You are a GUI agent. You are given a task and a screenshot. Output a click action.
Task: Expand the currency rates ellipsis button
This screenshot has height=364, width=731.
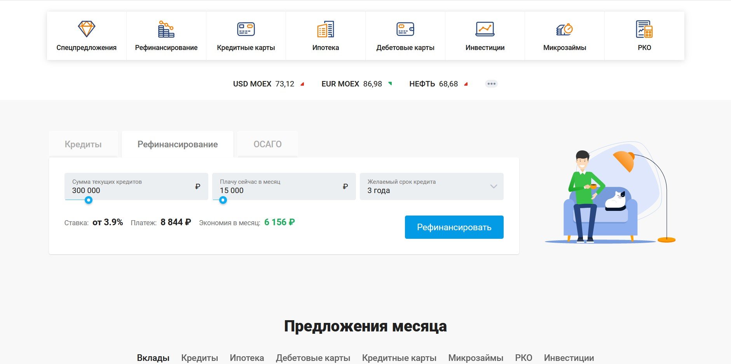click(x=491, y=84)
